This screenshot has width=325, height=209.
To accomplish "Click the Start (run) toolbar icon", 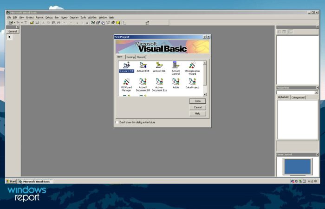I will 77,23.
